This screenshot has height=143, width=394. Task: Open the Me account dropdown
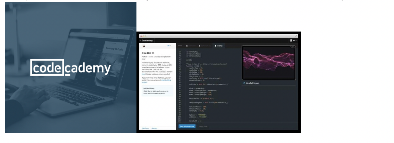(294, 40)
